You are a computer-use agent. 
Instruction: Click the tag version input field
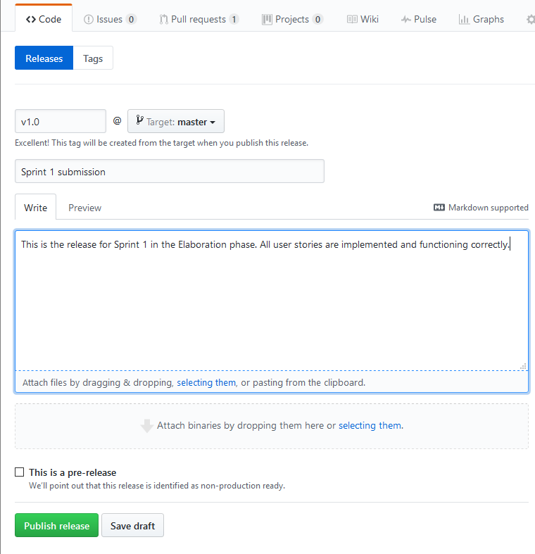(60, 122)
